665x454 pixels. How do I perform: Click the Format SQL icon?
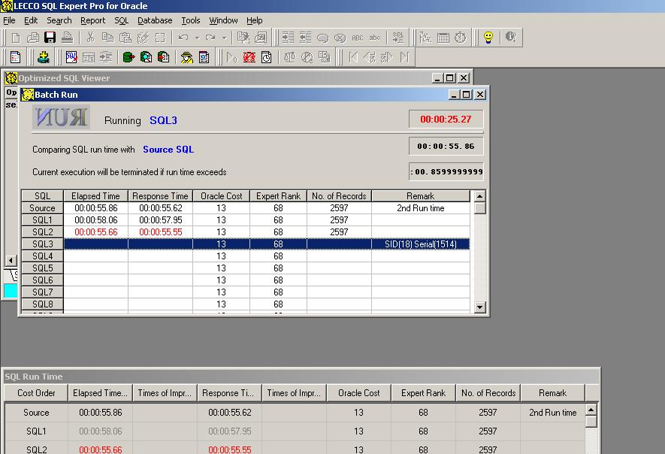[x=398, y=38]
